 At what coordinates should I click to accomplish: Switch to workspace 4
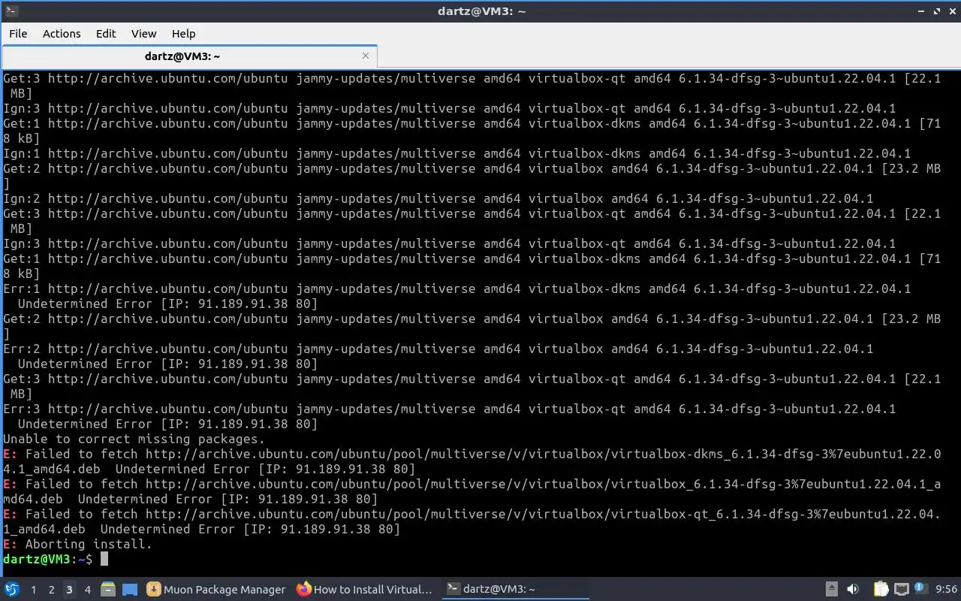pyautogui.click(x=87, y=590)
